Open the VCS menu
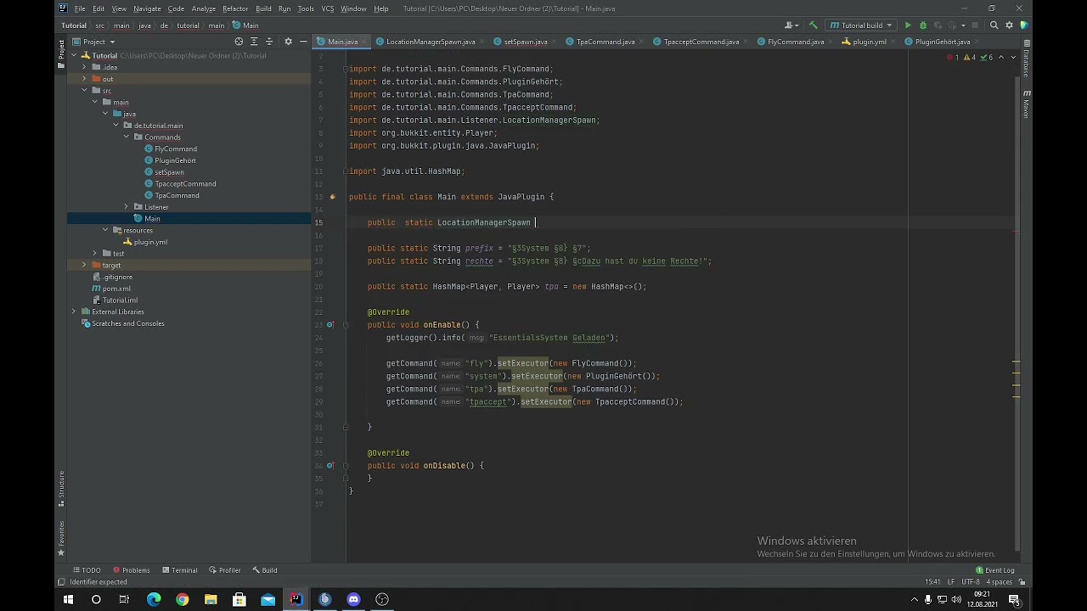The width and height of the screenshot is (1087, 611). tap(327, 8)
